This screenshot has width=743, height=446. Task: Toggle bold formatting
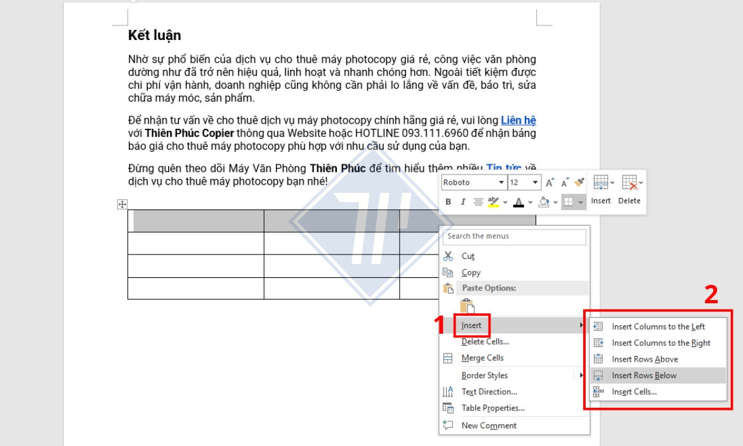click(450, 200)
